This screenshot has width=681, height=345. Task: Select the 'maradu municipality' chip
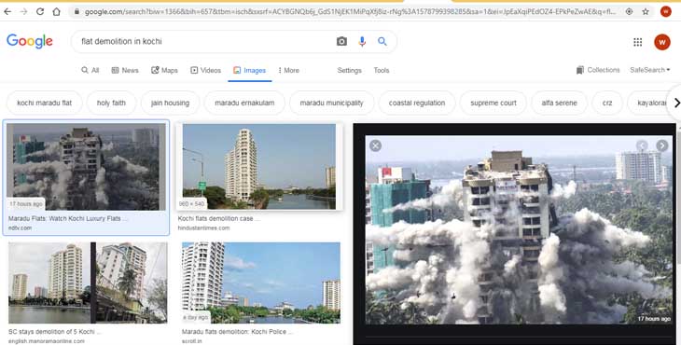click(x=332, y=103)
